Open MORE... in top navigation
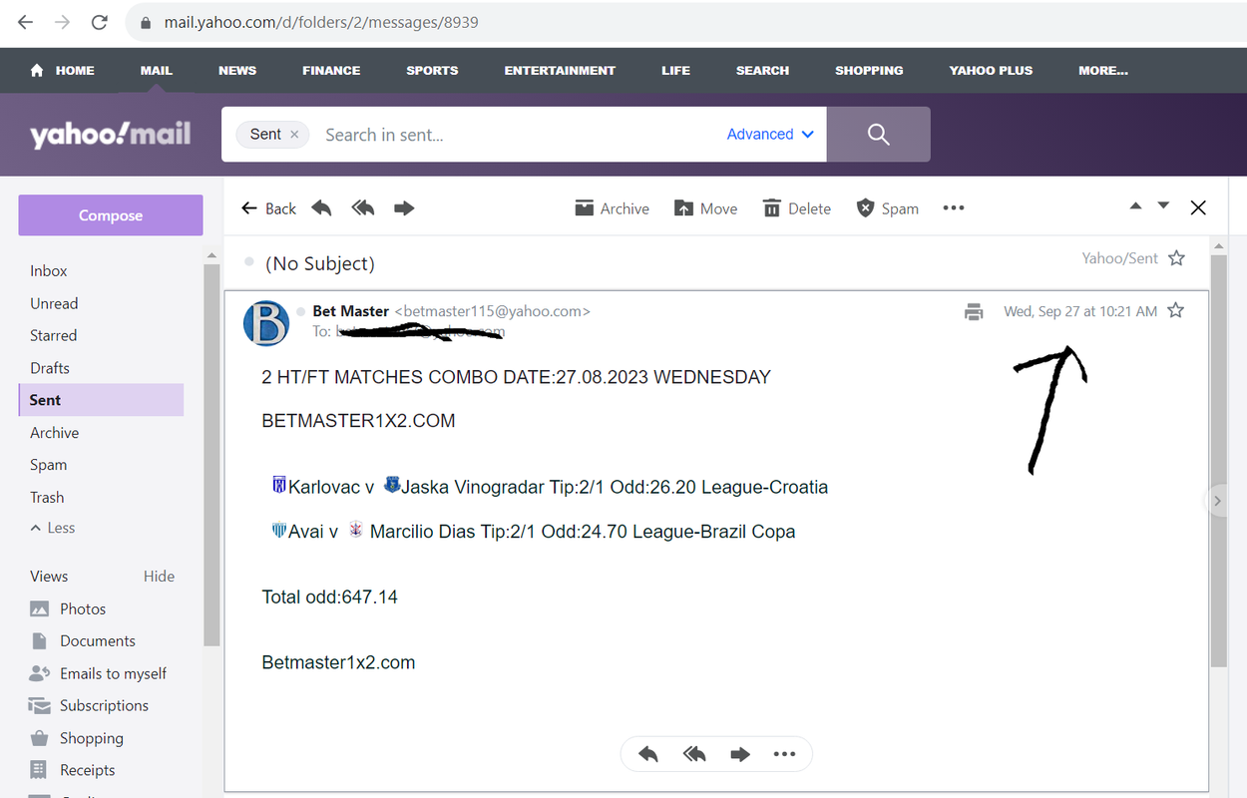 [1103, 71]
